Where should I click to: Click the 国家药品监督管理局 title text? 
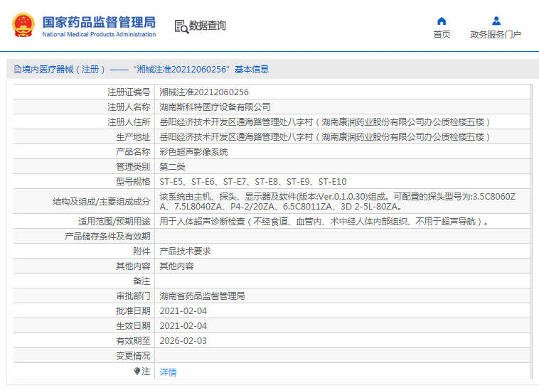99,21
